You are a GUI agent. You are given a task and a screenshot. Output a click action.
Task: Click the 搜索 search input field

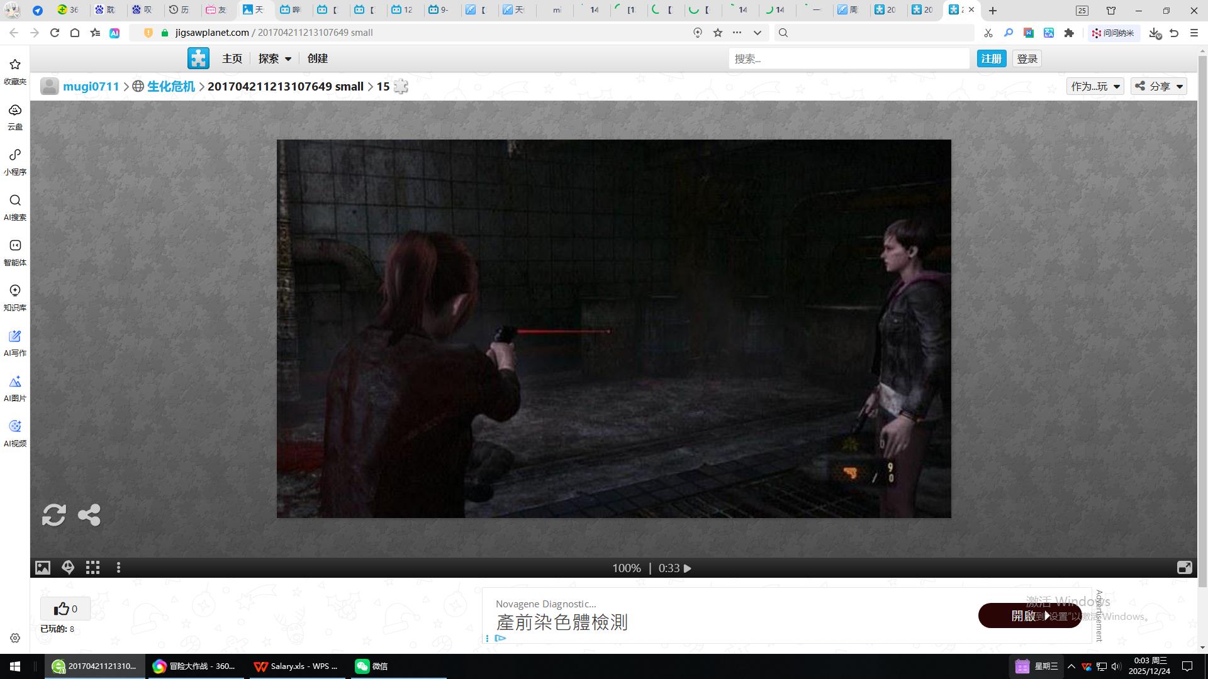[x=848, y=58]
